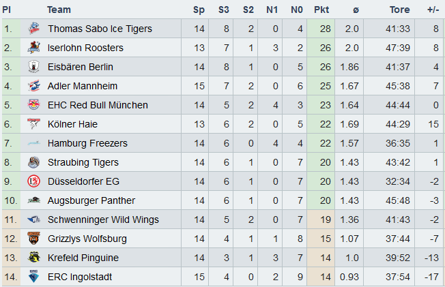Viewport: 445px width, 287px height.
Task: Open Augsburger Panther team link
Action: [91, 200]
